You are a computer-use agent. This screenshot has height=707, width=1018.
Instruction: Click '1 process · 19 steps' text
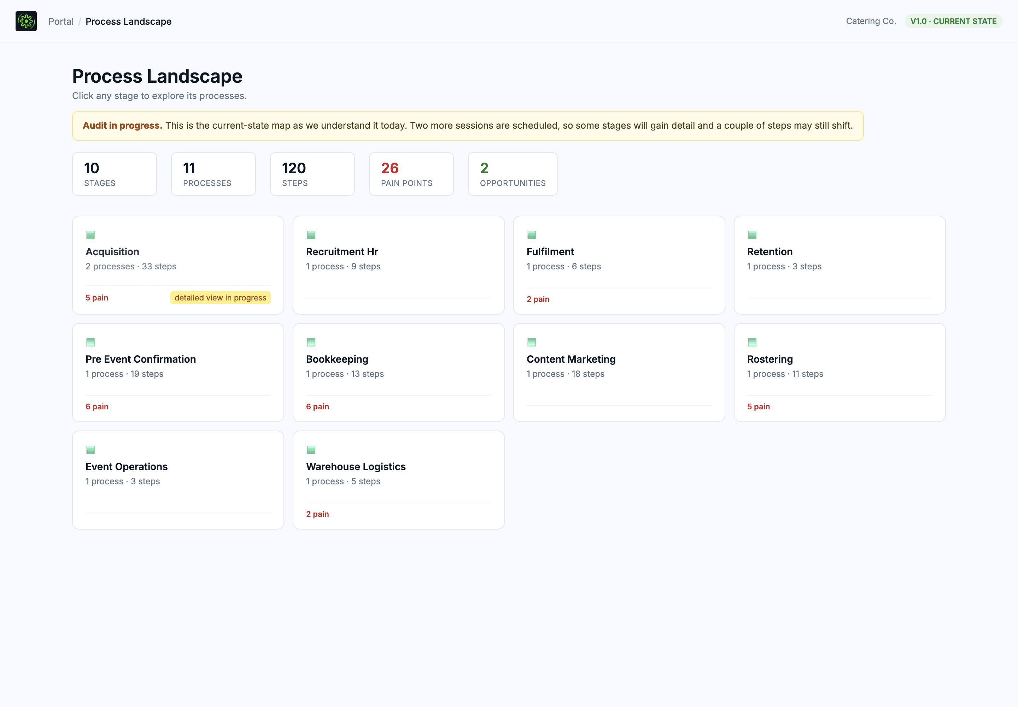tap(124, 374)
